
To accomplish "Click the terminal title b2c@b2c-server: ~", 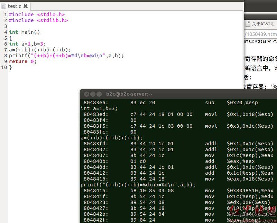I will (x=129, y=94).
